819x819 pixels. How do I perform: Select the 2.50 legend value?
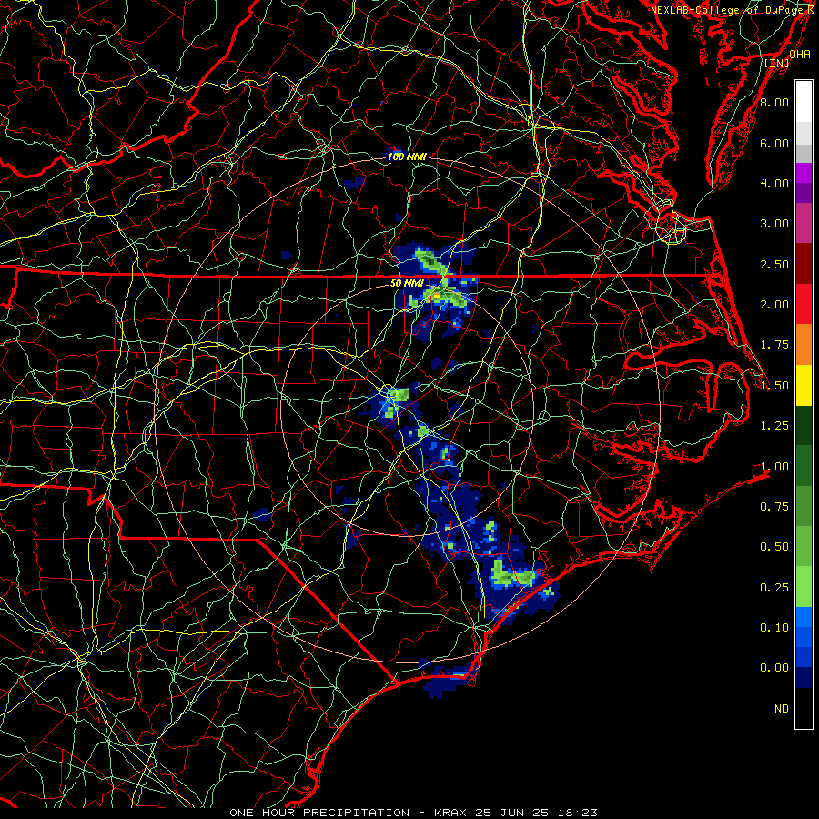pos(774,264)
